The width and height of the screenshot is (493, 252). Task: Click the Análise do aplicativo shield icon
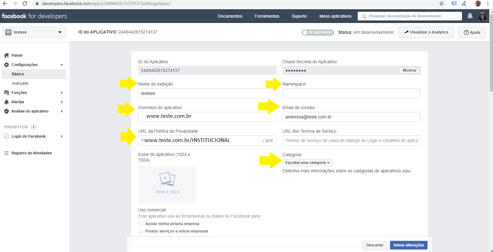tap(7, 111)
